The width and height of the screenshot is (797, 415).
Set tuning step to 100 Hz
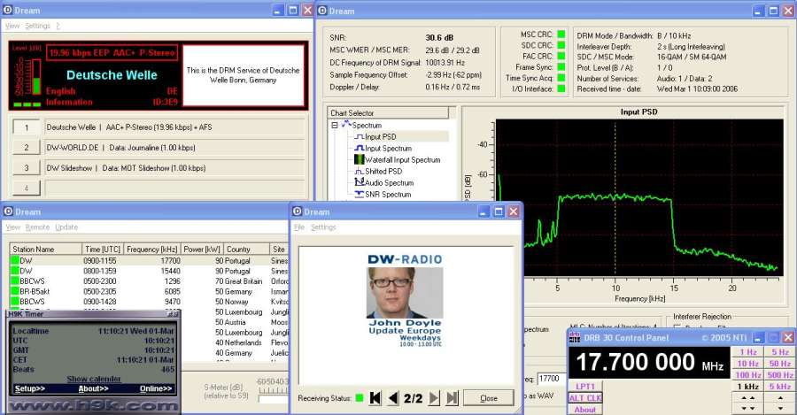(747, 375)
